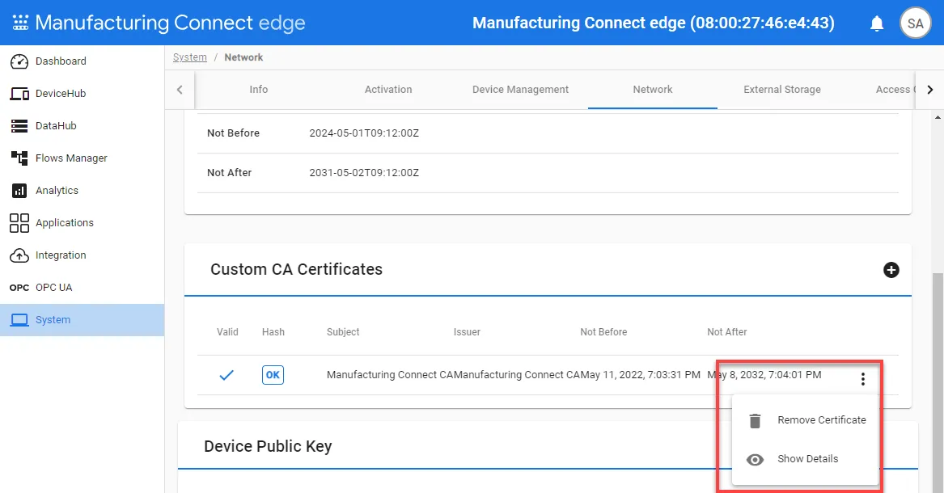Click the May 8, 2032 date cell
Image resolution: width=944 pixels, height=493 pixels.
click(x=764, y=374)
